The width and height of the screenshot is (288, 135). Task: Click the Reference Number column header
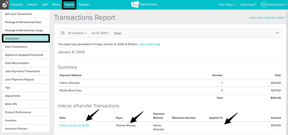(x=184, y=118)
